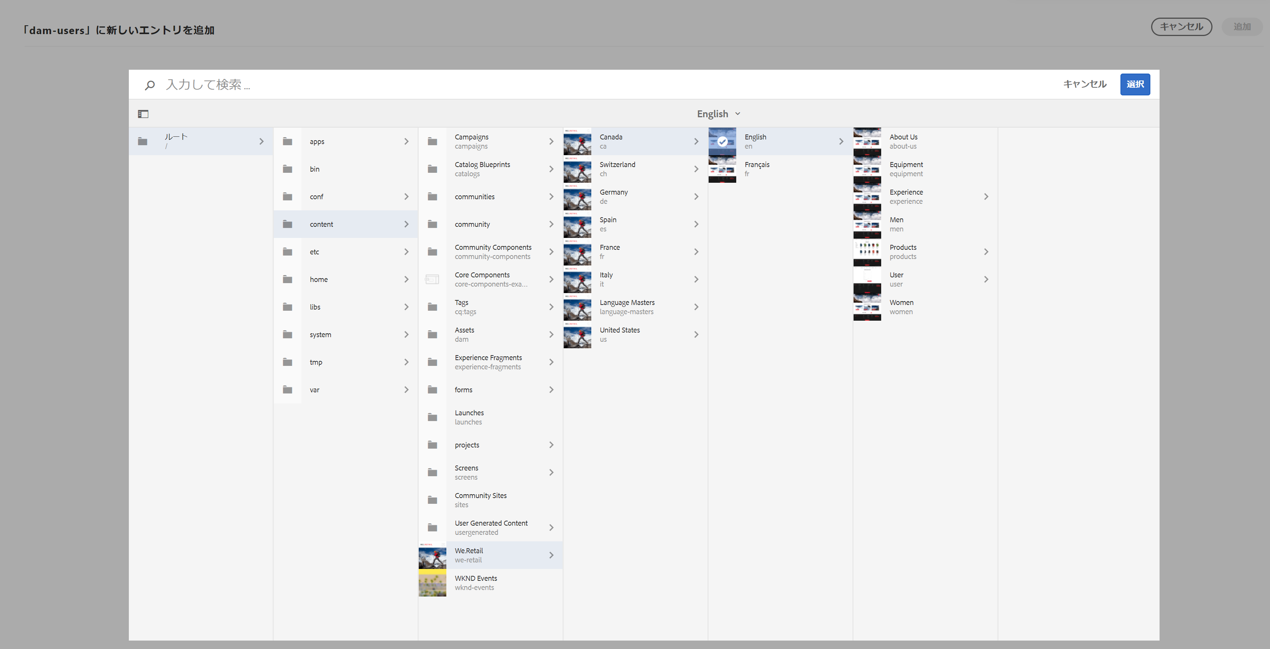Open the Language Masters item

click(627, 307)
